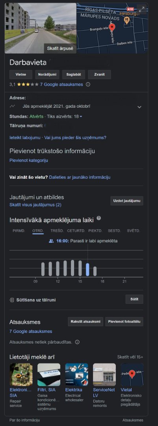Expand Skatīt vēl 15+ related places
This screenshot has width=158, height=426.
130,357
